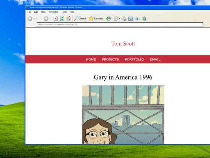Screen dimensions: 210x158
Task: Open the Help menu
Action: tap(72, 12)
